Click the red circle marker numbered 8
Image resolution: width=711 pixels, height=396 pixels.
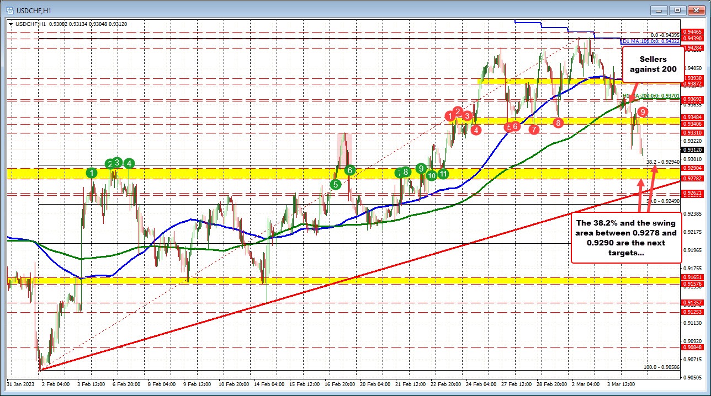click(558, 122)
